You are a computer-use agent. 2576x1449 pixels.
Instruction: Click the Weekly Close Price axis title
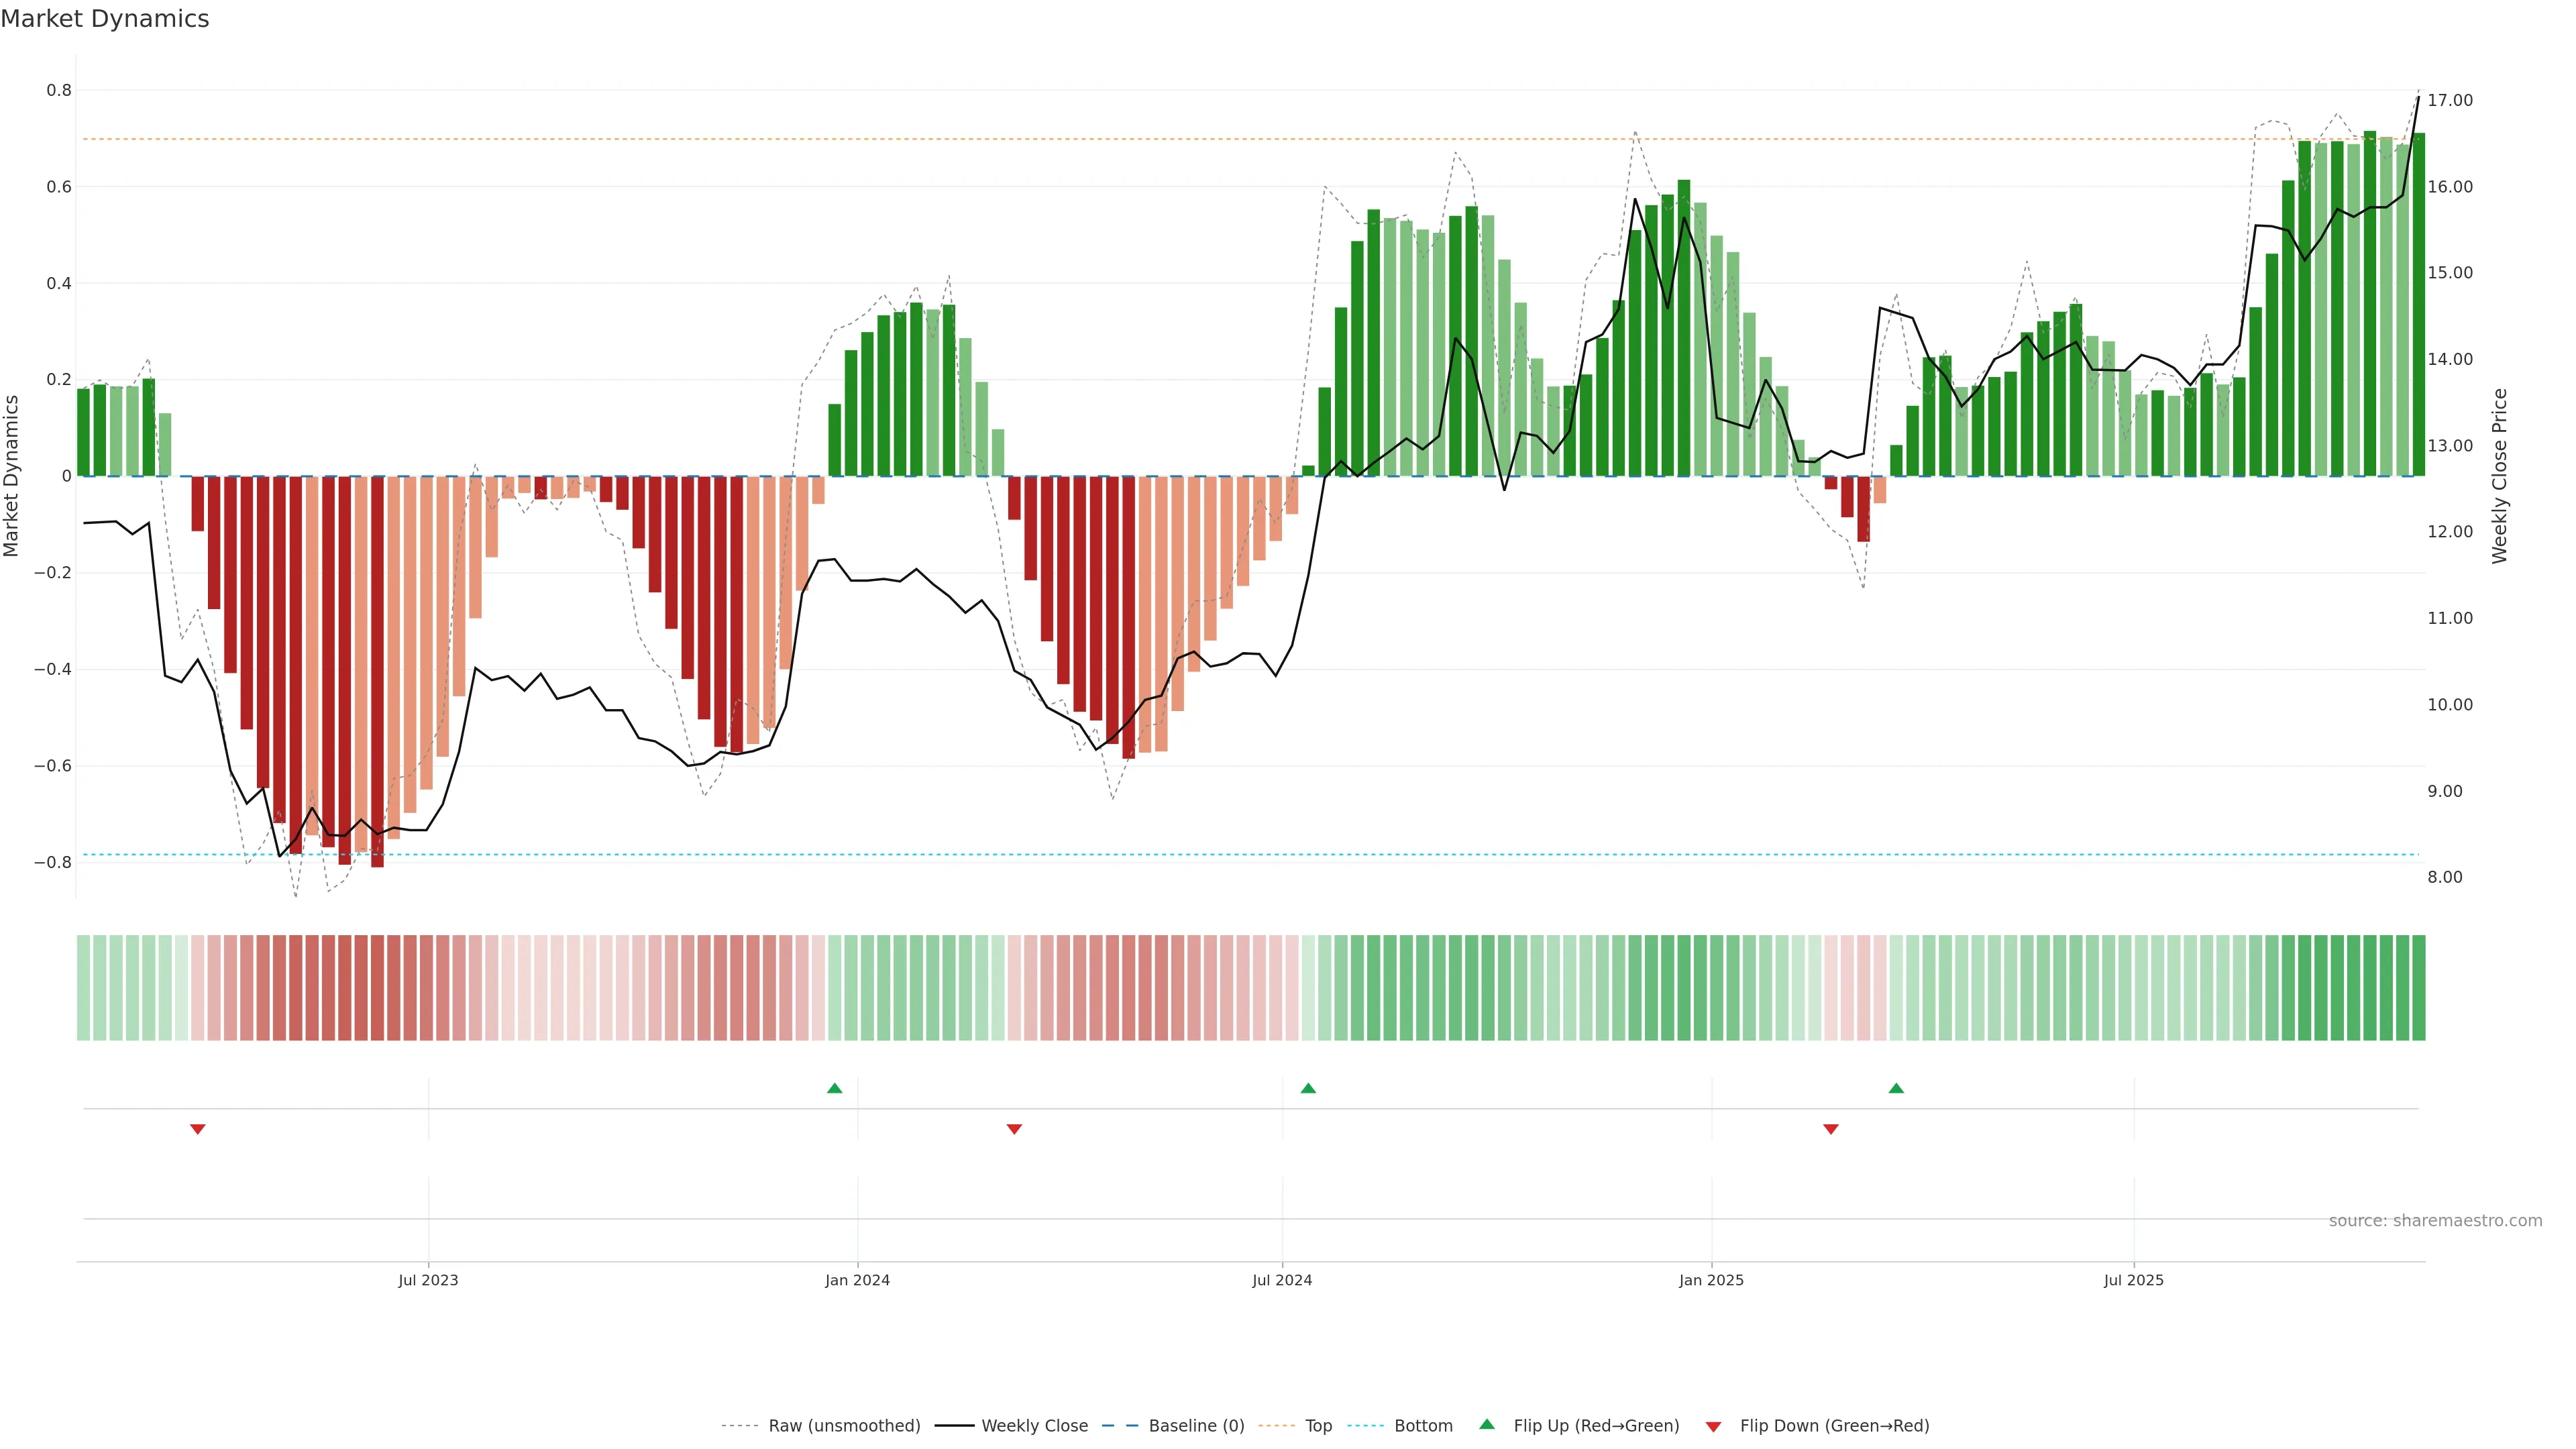point(2500,476)
